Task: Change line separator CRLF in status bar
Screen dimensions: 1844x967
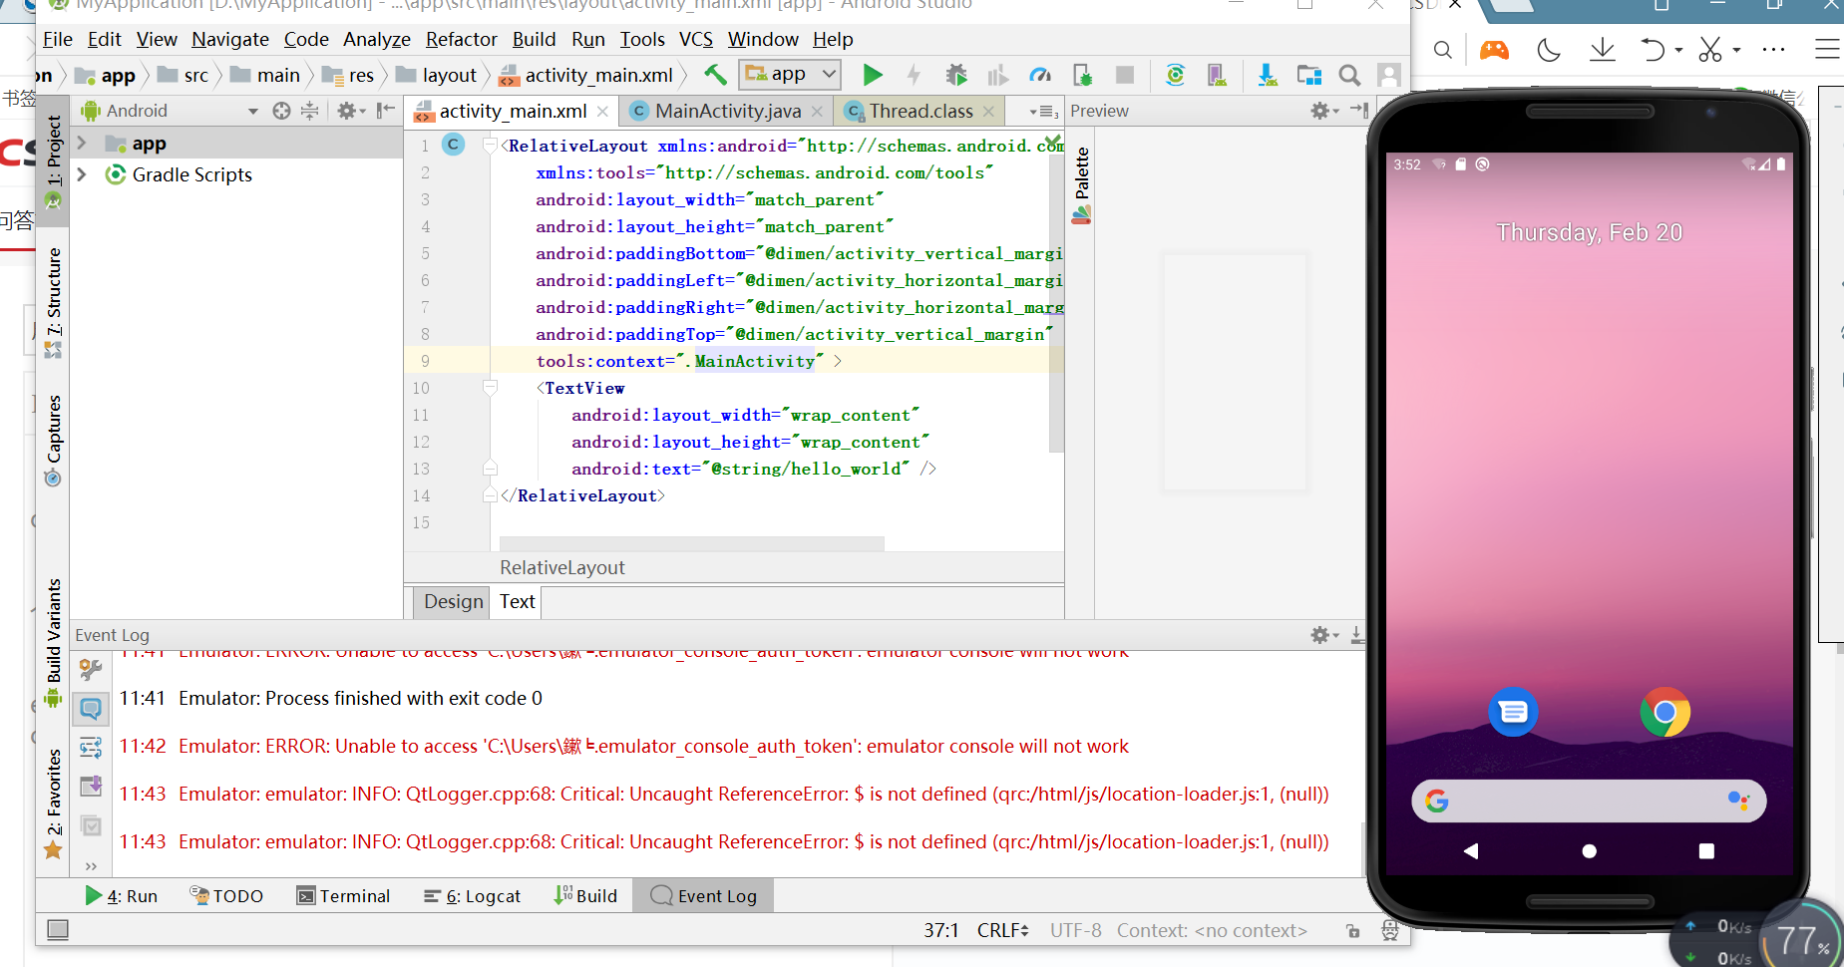Action: (x=1002, y=930)
